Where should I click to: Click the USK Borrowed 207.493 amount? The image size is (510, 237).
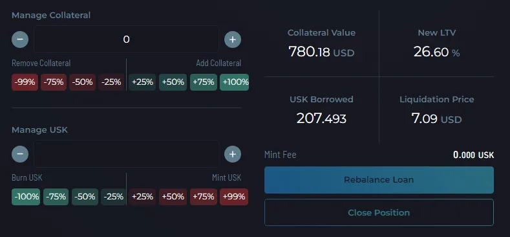321,119
